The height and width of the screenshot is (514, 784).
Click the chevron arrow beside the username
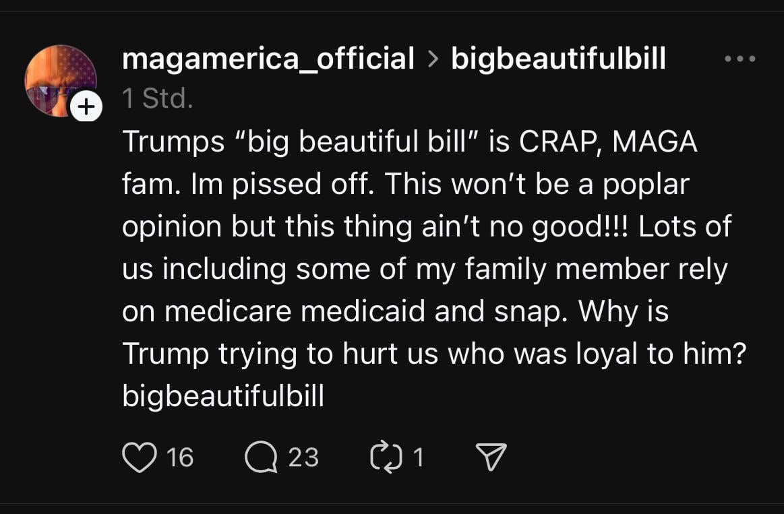(x=433, y=59)
